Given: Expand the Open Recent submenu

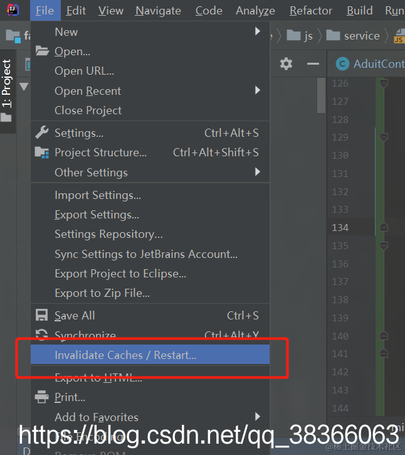Looking at the screenshot, I should tap(258, 90).
